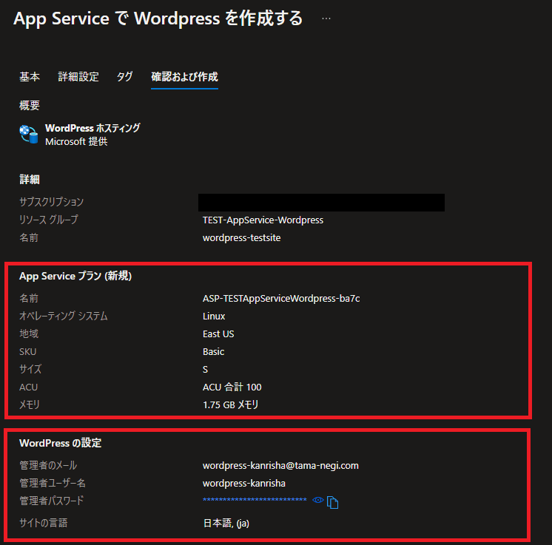Image resolution: width=552 pixels, height=545 pixels.
Task: Click the サイトの言語 label
Action: tap(44, 523)
